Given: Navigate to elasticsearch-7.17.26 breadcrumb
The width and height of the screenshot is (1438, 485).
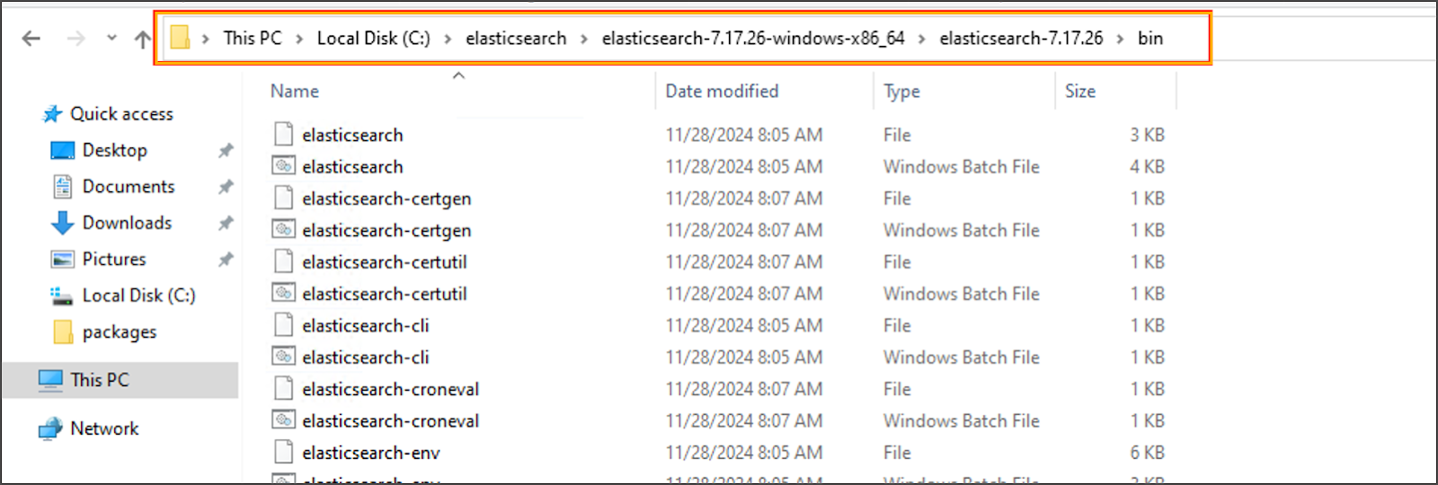Looking at the screenshot, I should [1021, 39].
